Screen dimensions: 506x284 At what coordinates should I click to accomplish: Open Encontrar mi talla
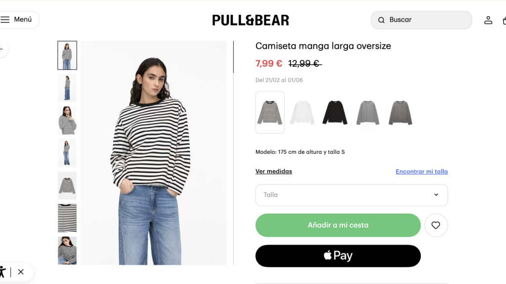point(422,171)
